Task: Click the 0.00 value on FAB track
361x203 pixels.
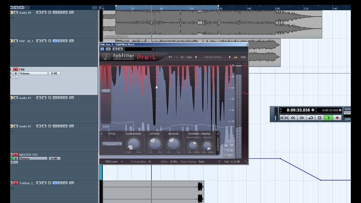Action: click(x=54, y=73)
